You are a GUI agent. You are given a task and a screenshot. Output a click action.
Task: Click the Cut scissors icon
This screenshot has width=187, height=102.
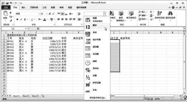11,13
